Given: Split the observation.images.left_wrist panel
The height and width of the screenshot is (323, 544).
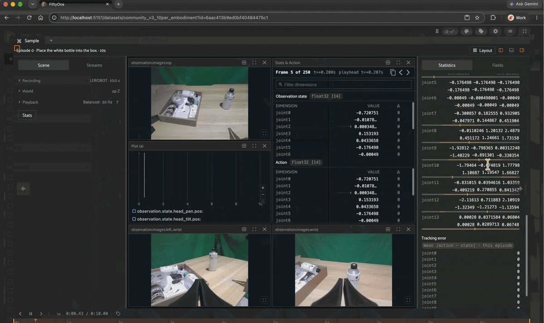Looking at the screenshot, I should 244,229.
